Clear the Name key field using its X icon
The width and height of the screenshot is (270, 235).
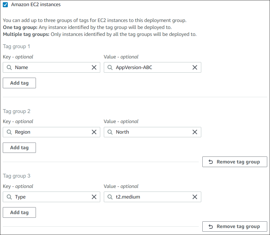(94, 67)
